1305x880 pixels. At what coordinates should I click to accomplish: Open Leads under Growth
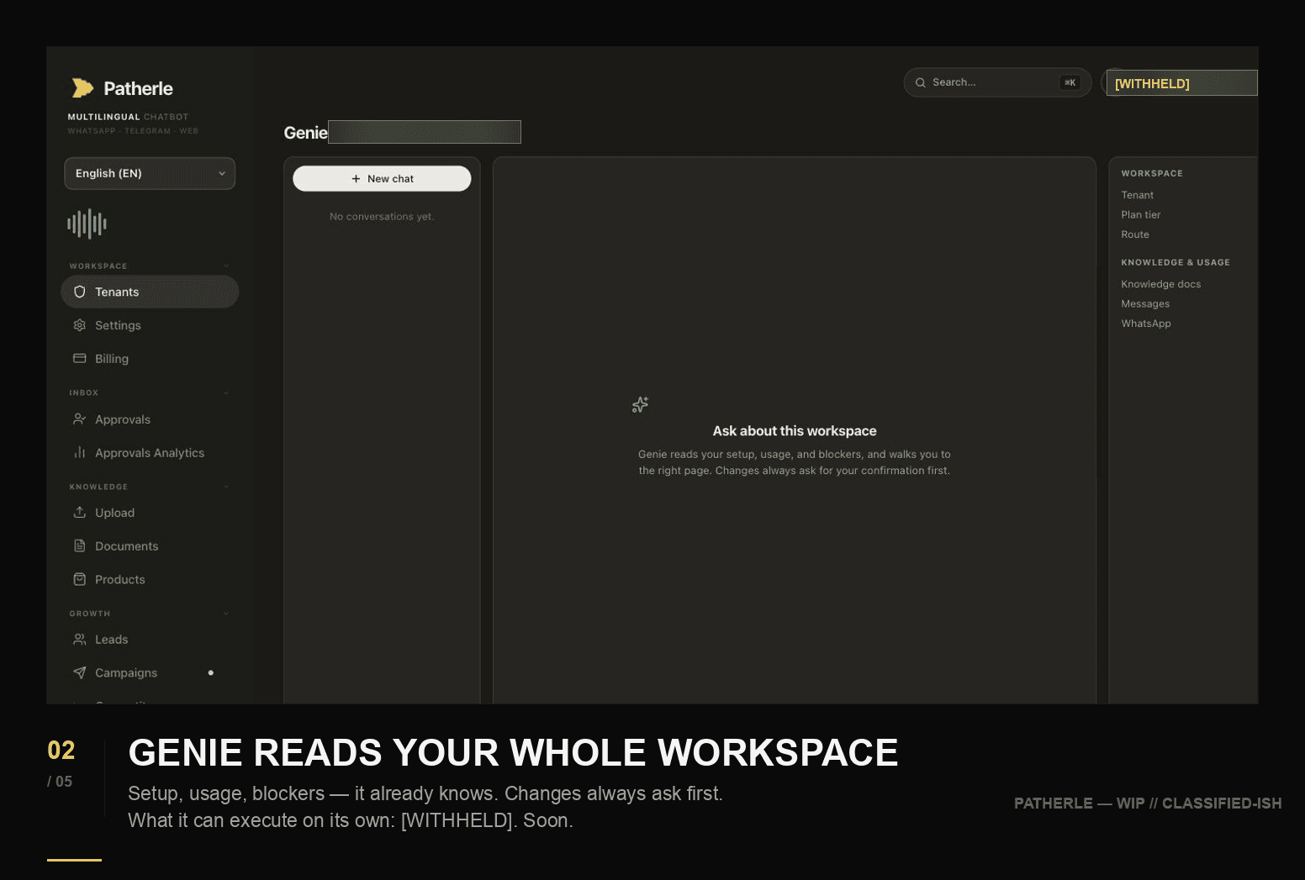pos(150,639)
